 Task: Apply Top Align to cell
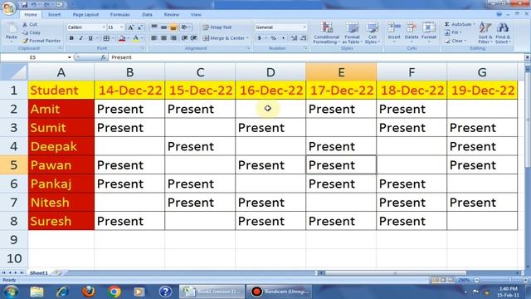pos(154,27)
